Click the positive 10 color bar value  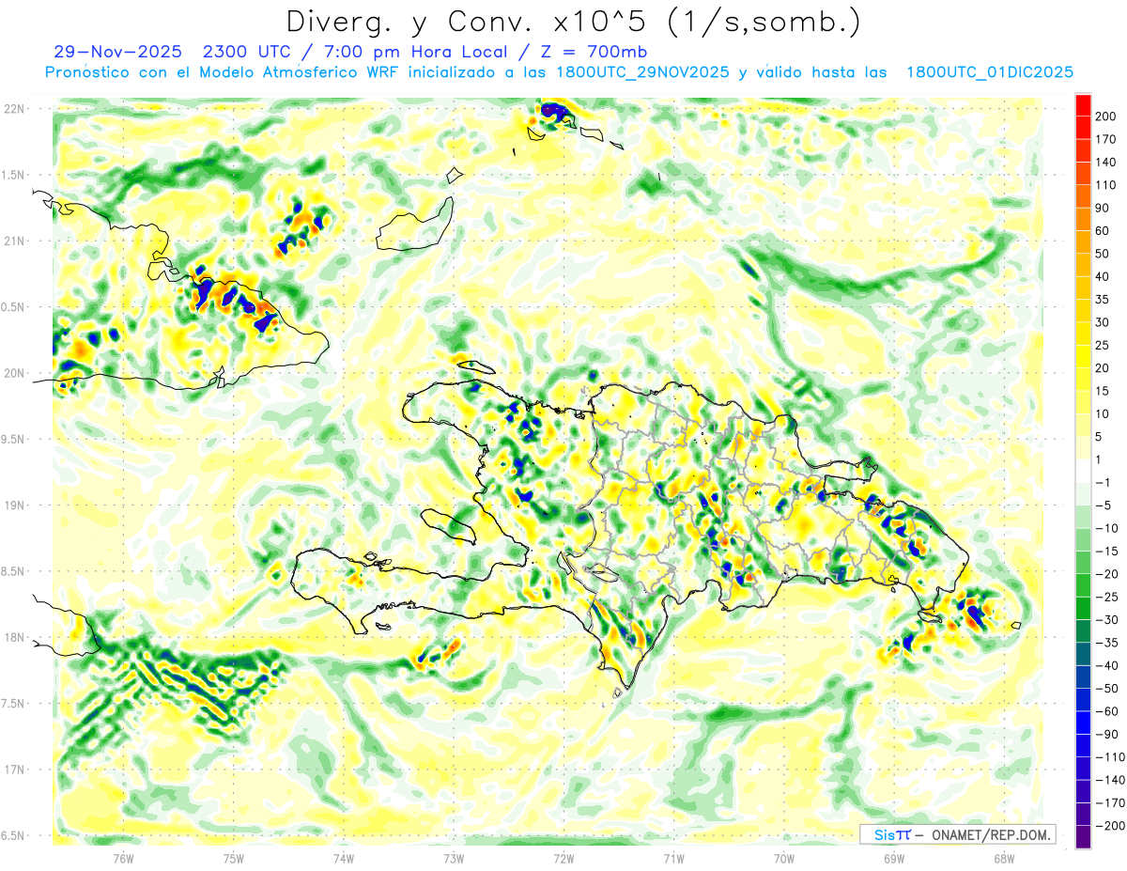pos(1104,413)
